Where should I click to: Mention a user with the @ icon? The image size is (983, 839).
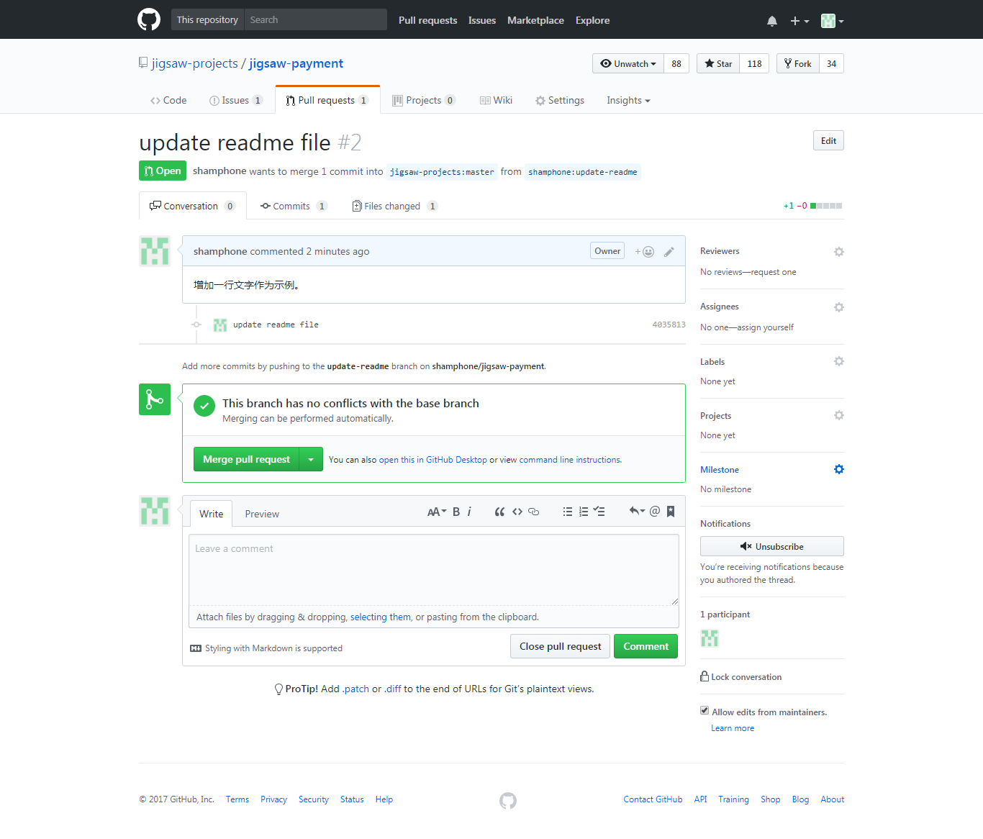tap(655, 512)
